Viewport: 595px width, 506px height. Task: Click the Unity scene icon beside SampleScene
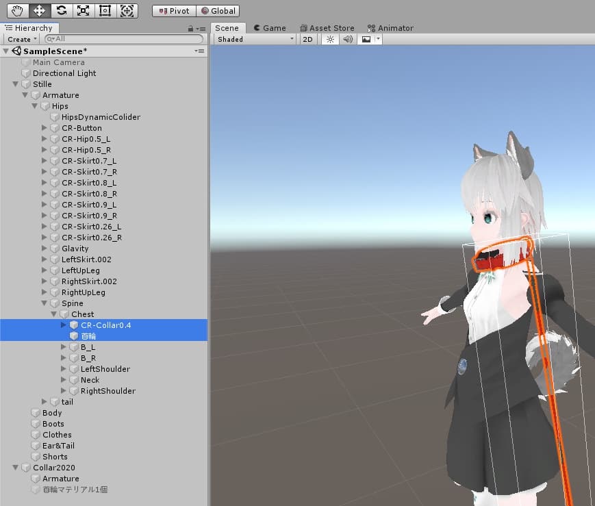[x=16, y=51]
